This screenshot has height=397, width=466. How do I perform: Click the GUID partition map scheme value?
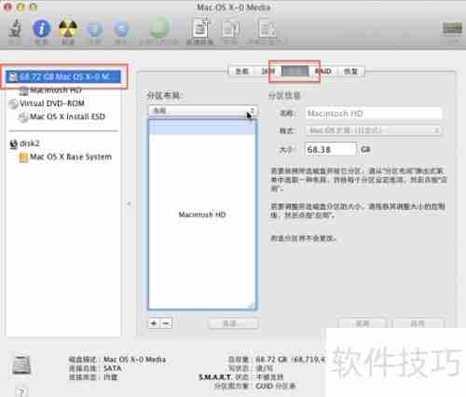coord(275,386)
